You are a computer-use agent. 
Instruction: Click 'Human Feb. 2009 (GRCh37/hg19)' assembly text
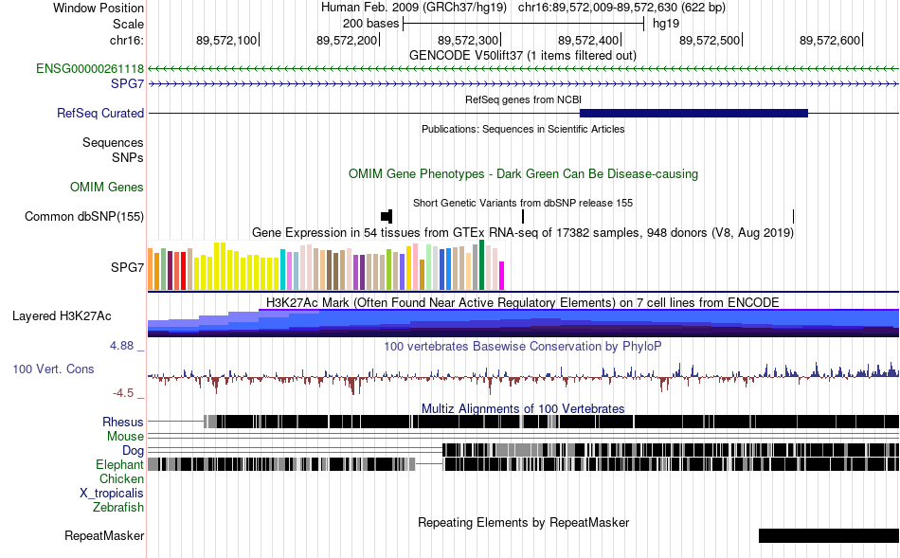click(x=414, y=8)
